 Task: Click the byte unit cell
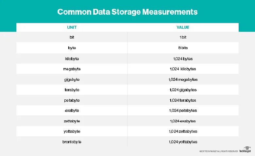pos(72,48)
